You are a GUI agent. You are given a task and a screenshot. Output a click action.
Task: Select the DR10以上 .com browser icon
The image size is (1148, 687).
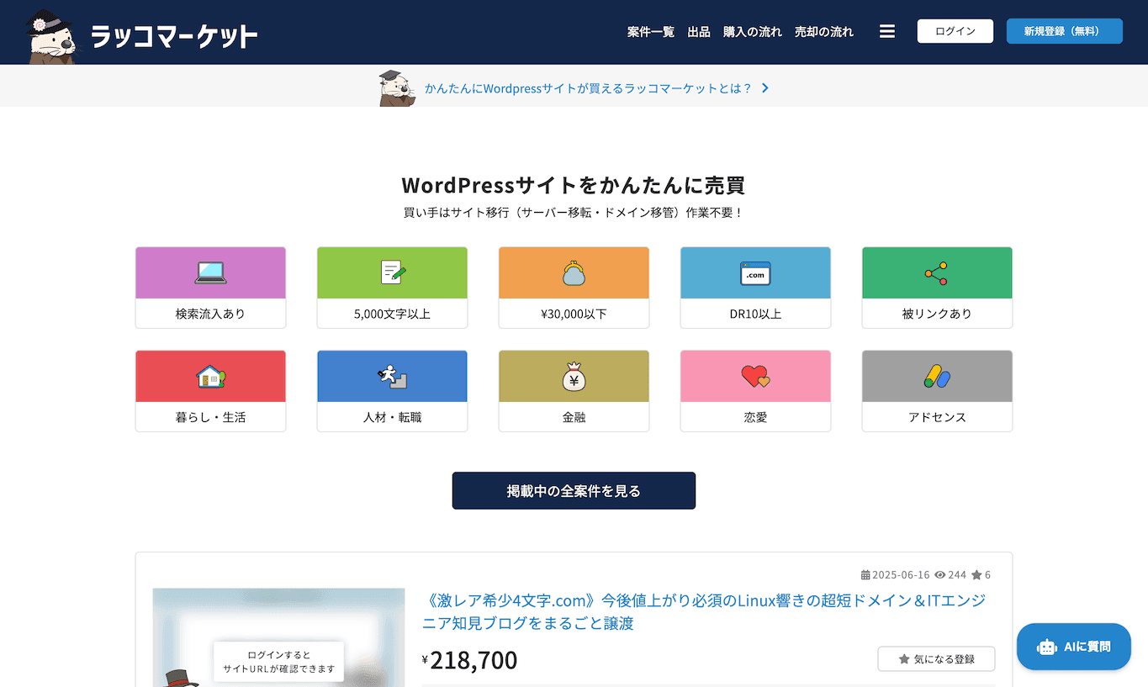pos(754,272)
